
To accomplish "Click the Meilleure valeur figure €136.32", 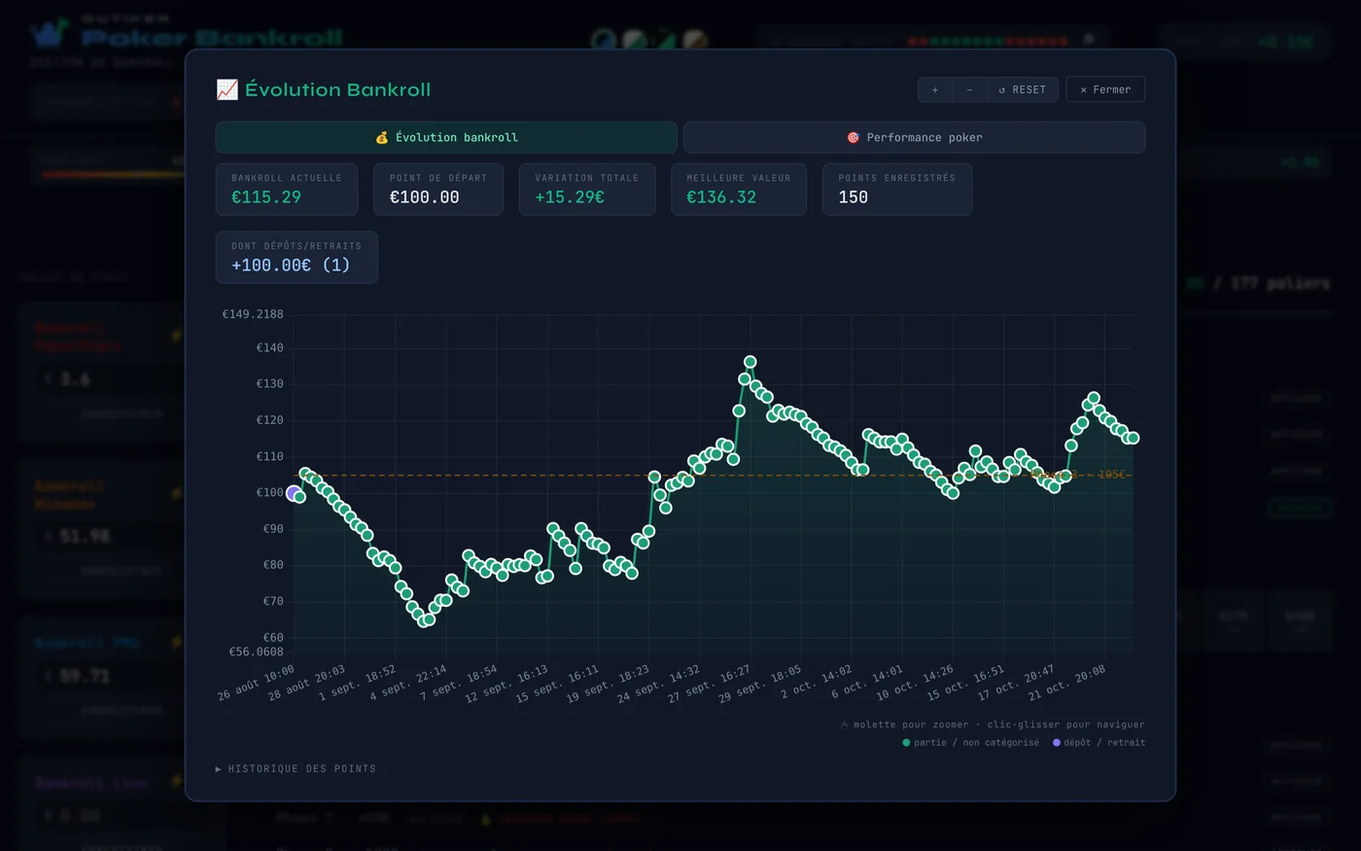I will pos(721,197).
